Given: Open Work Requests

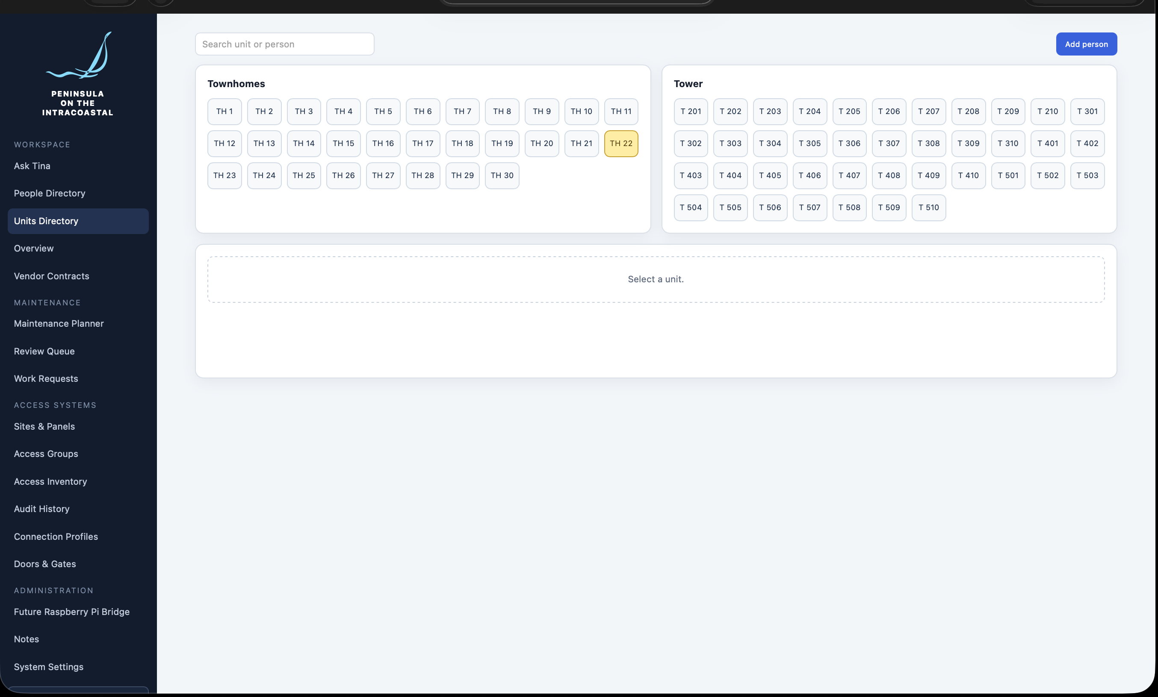Looking at the screenshot, I should click(78, 378).
